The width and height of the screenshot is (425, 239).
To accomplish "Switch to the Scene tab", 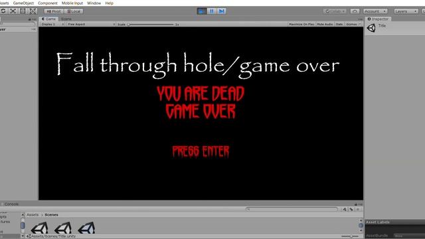I will pos(66,19).
